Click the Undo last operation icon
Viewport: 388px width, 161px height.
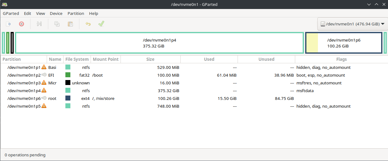pos(88,24)
